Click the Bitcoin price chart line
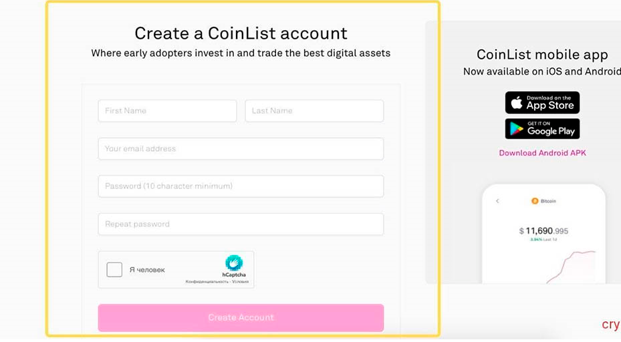 coord(571,267)
